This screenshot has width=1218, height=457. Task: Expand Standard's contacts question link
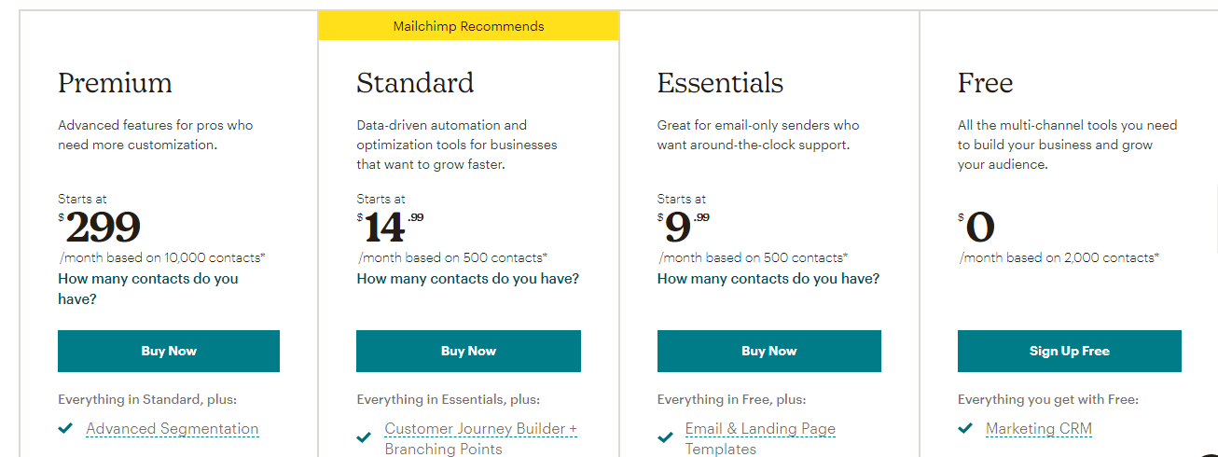point(467,278)
